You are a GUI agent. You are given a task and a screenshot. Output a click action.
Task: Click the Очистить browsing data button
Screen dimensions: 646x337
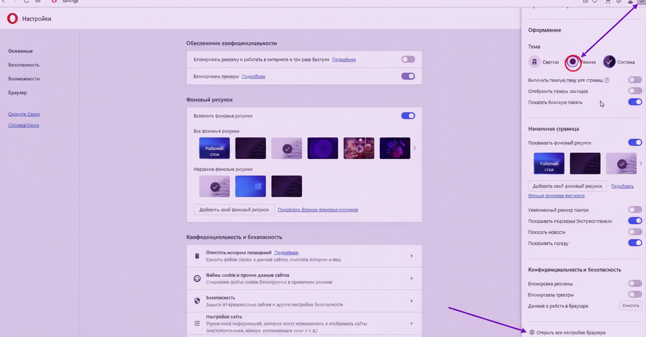[x=631, y=305]
